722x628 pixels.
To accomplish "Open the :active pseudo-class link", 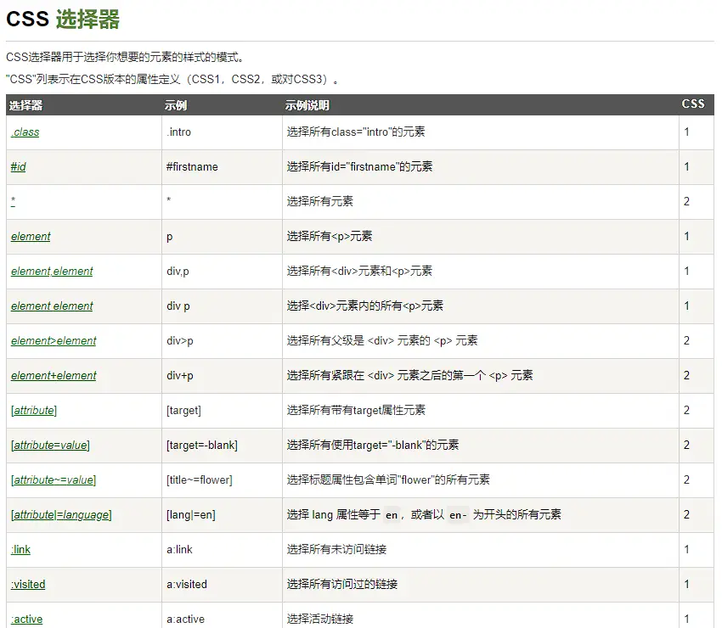I will pos(26,619).
